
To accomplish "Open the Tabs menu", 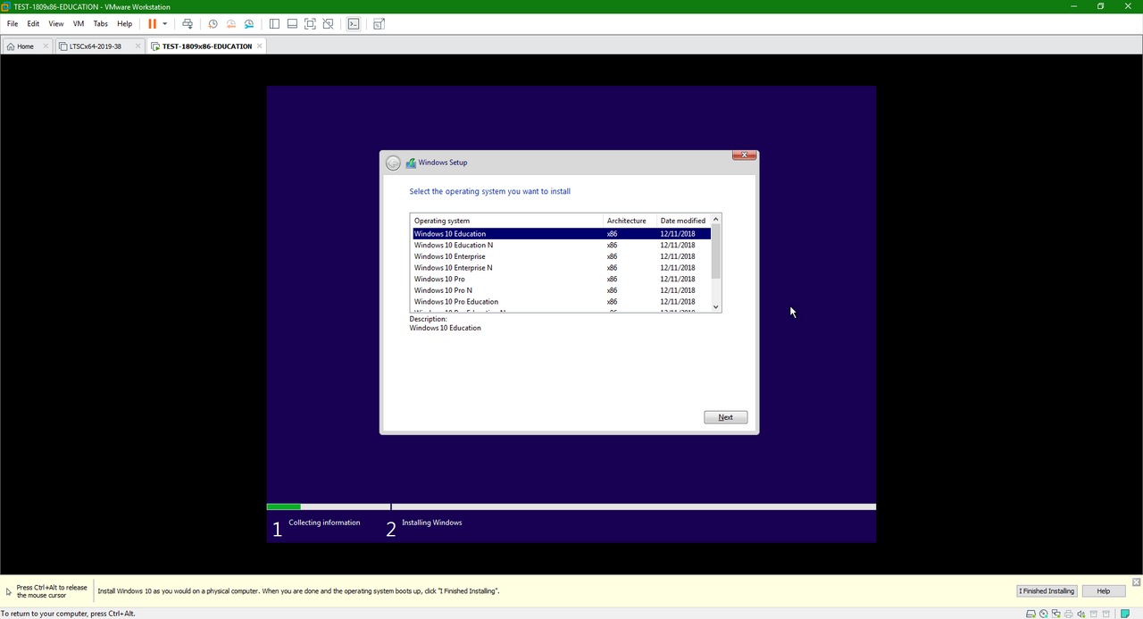I will coord(101,24).
